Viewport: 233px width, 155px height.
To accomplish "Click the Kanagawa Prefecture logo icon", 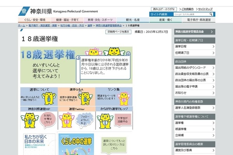I will pos(24,11).
